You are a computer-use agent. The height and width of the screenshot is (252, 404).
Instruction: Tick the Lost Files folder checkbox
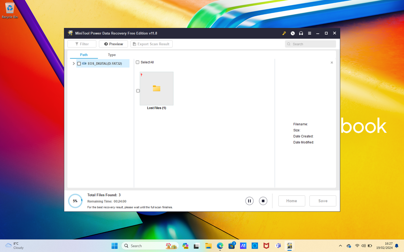point(138,90)
